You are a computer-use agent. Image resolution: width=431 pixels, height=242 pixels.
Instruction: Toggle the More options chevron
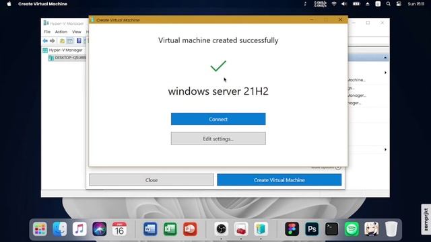tap(338, 167)
